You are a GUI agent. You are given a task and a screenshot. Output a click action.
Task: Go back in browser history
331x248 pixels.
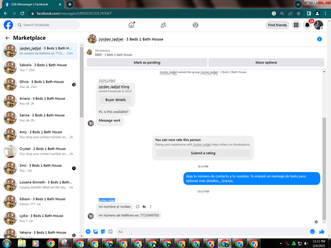[x=6, y=13]
